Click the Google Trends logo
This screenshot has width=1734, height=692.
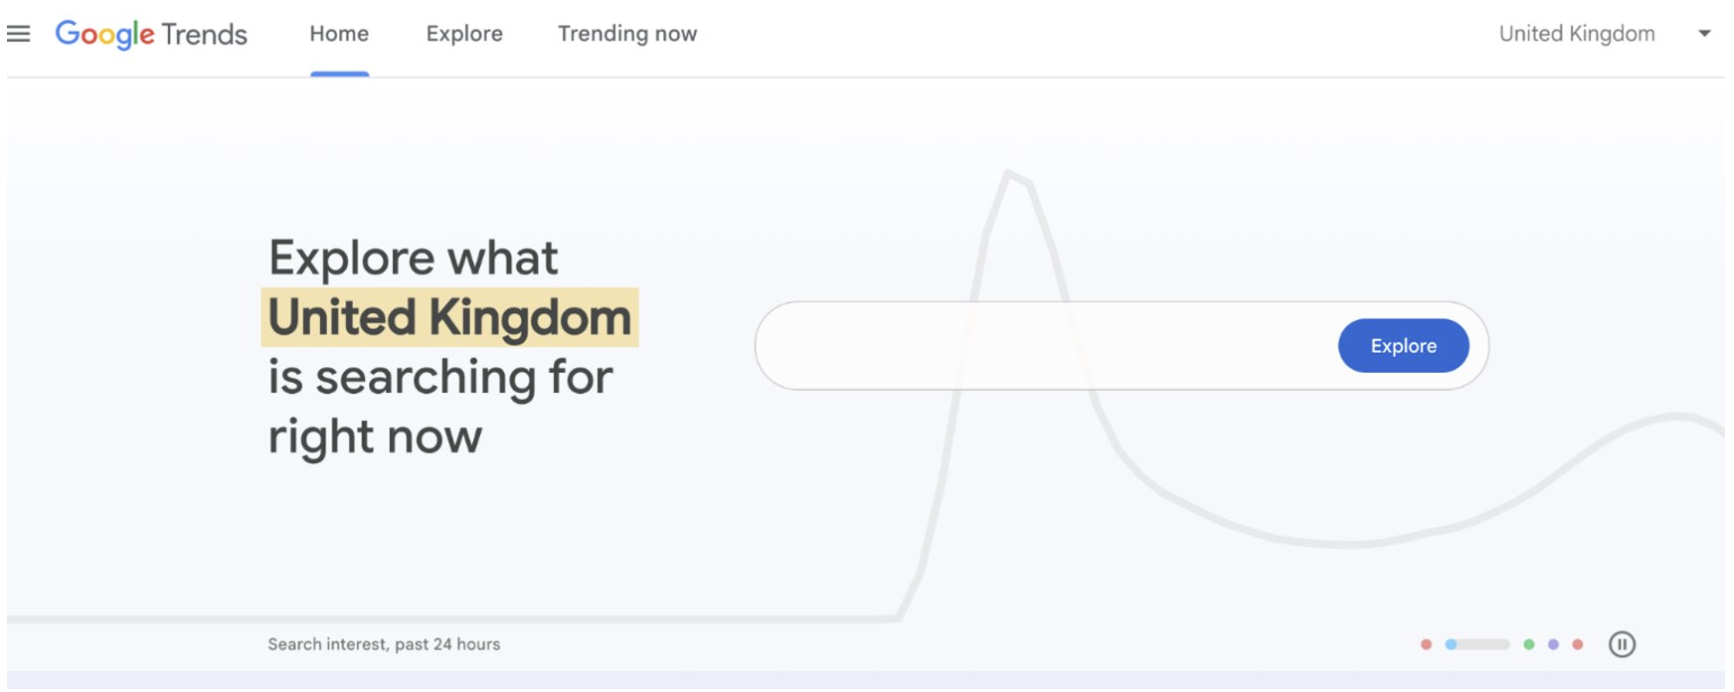151,34
